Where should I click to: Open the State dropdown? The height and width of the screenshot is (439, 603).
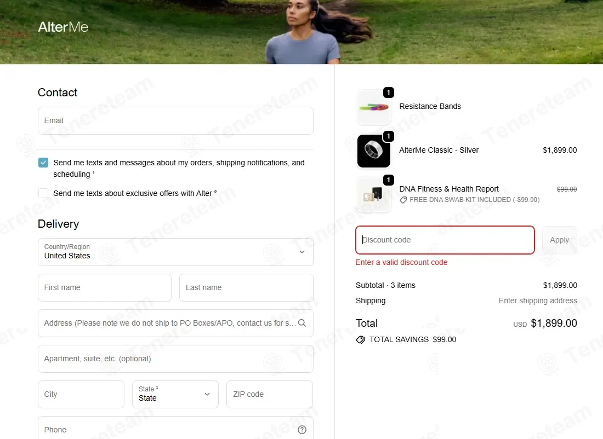tap(175, 394)
